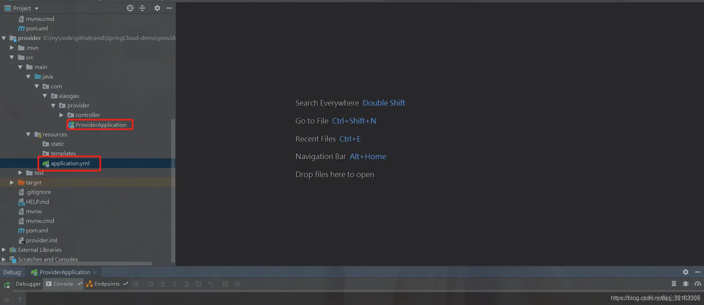Click the locate/select opened file target icon
Image resolution: width=704 pixels, height=305 pixels.
pos(130,8)
